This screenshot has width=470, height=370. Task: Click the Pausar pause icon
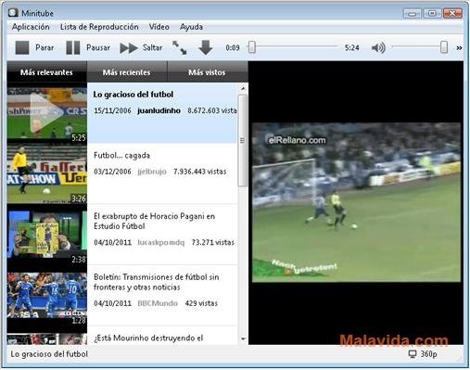[73, 48]
